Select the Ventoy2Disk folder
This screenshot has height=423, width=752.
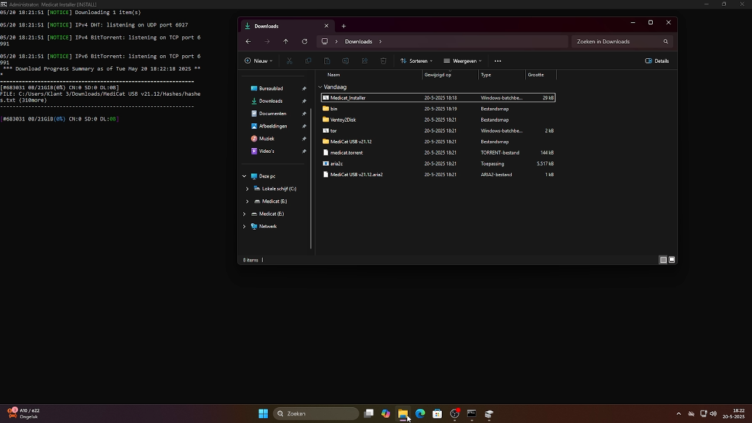click(438, 120)
